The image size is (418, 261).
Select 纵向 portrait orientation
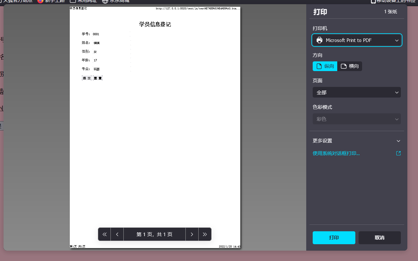click(325, 66)
